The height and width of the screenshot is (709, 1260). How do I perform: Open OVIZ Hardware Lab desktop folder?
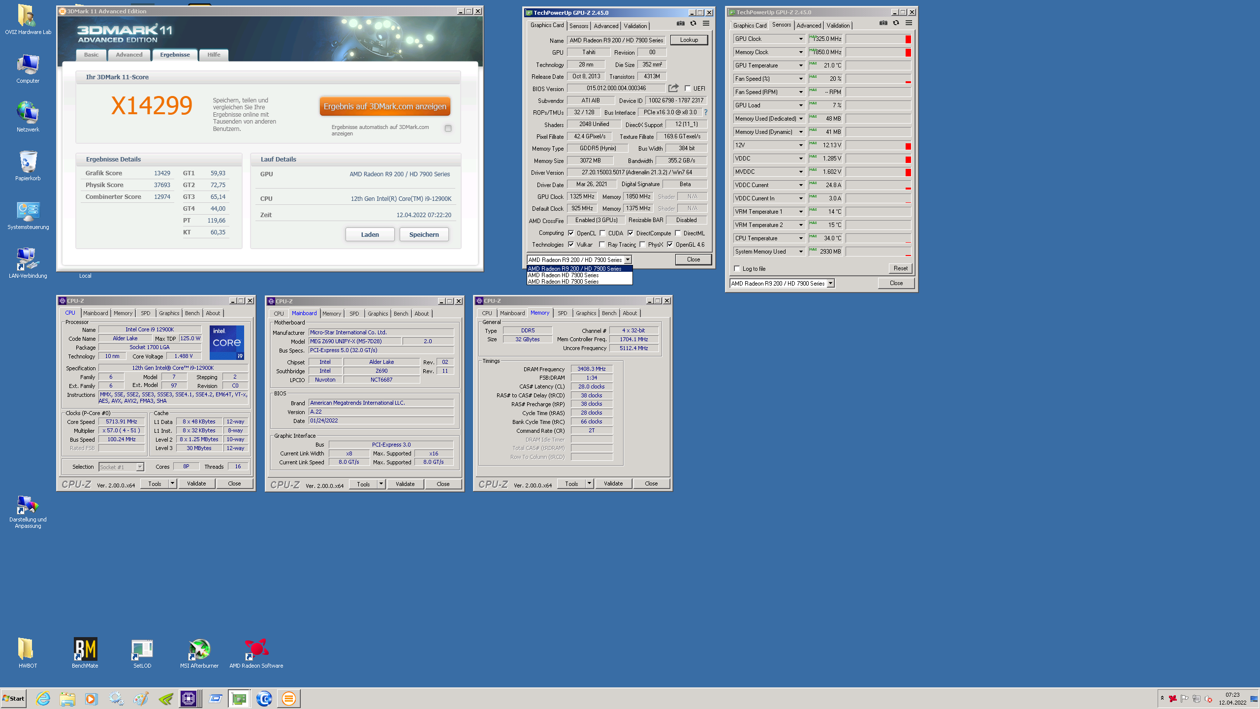tap(28, 20)
